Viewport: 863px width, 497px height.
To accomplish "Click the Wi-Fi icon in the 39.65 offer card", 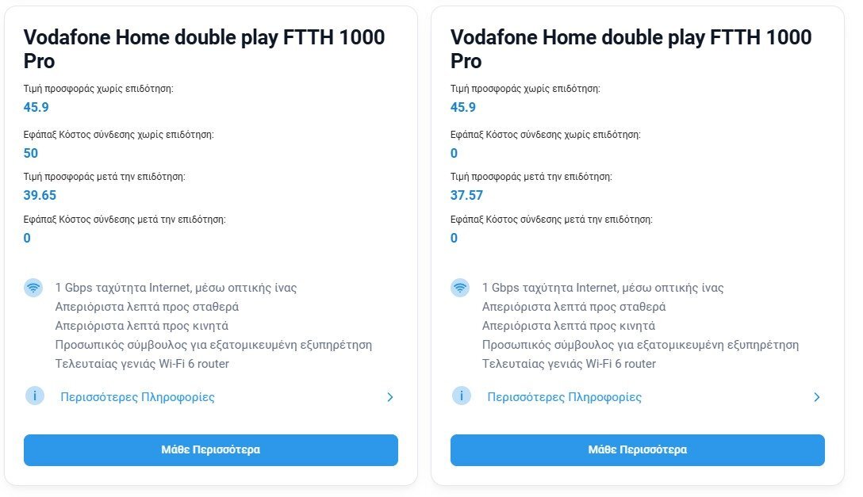I will (33, 288).
